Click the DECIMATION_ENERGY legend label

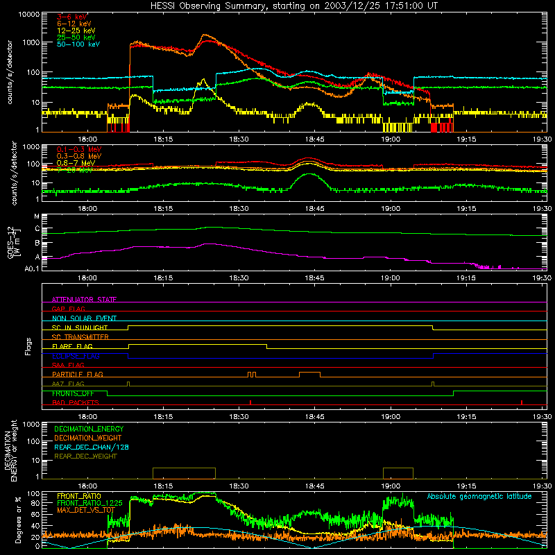tap(89, 429)
